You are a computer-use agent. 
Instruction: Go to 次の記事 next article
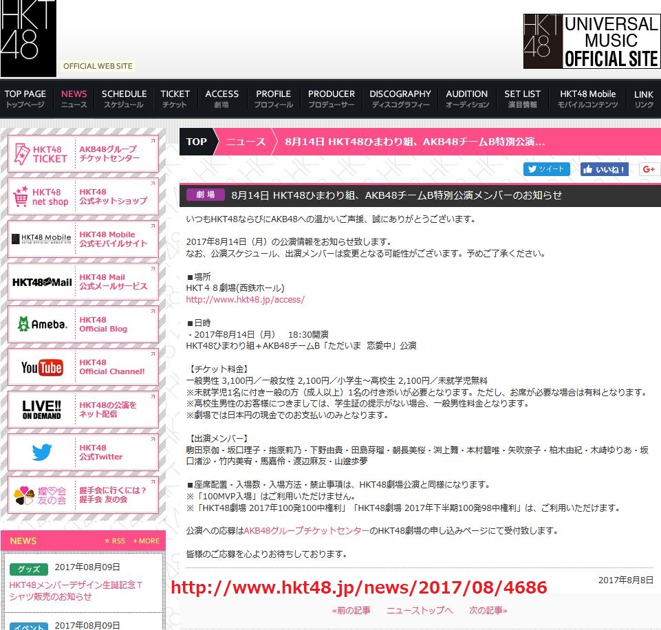[x=488, y=610]
